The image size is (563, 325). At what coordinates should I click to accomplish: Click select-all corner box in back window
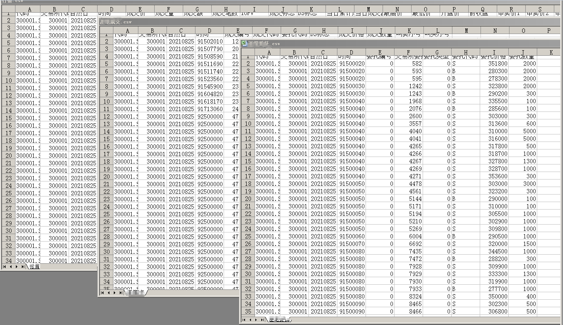coord(8,9)
